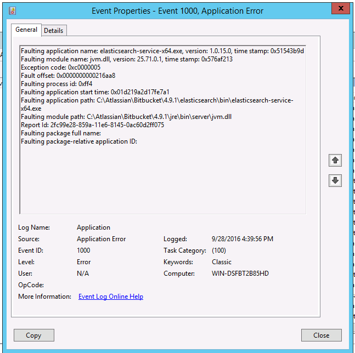The width and height of the screenshot is (355, 353).
Task: Go to previous event with up arrow
Action: click(335, 161)
